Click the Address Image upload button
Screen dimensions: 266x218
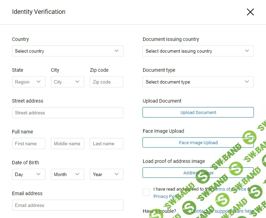click(x=198, y=173)
